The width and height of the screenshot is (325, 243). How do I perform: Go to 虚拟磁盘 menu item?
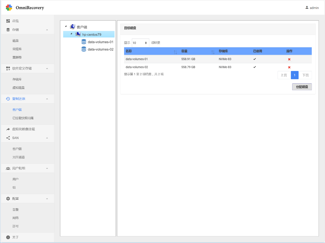(x=18, y=88)
